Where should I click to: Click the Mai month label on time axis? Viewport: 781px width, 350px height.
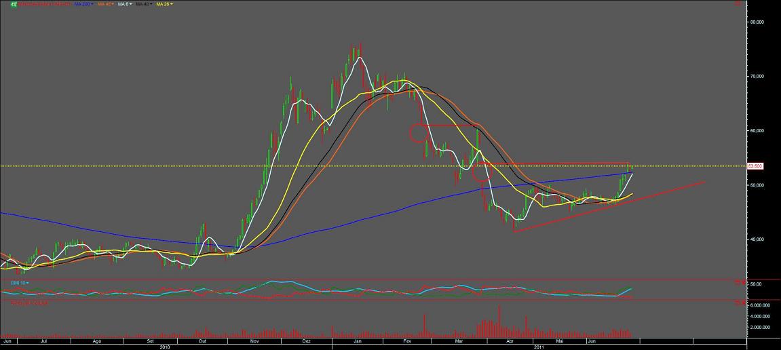[560, 342]
